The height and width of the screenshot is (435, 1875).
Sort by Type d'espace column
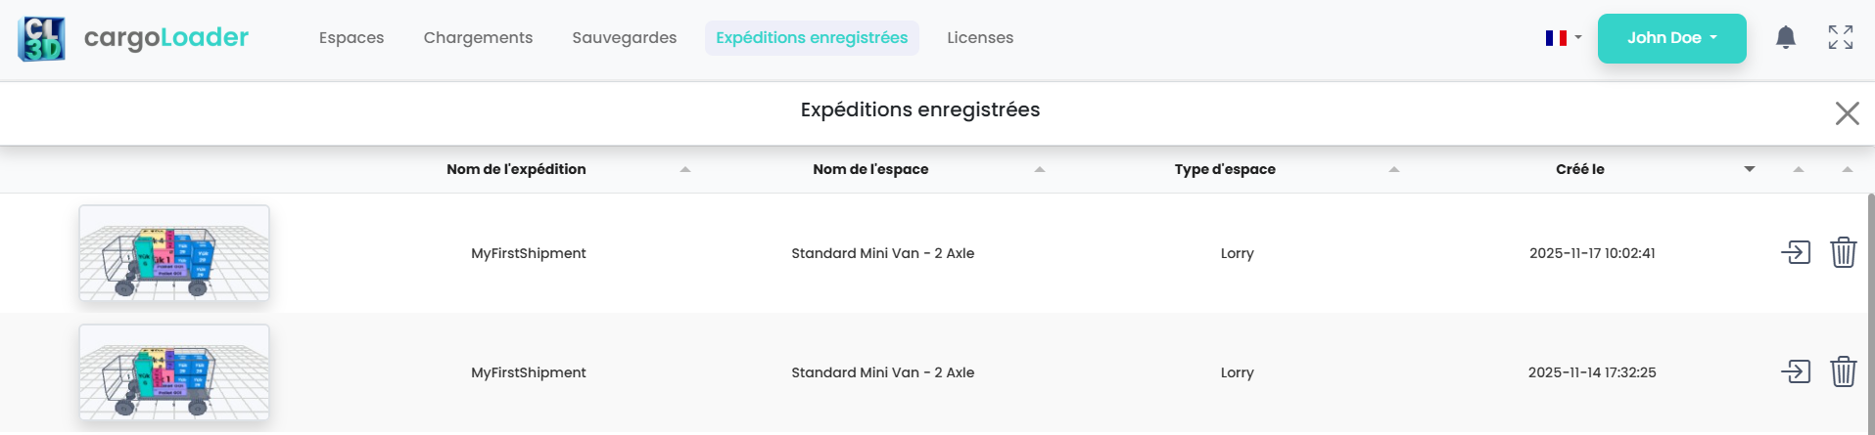[x=1394, y=170]
